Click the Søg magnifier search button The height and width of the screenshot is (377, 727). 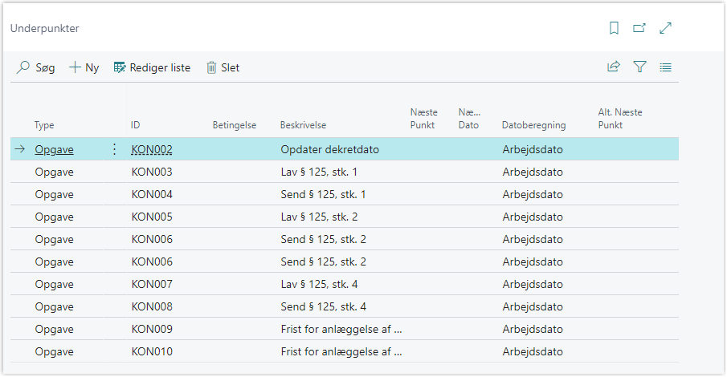pyautogui.click(x=36, y=67)
